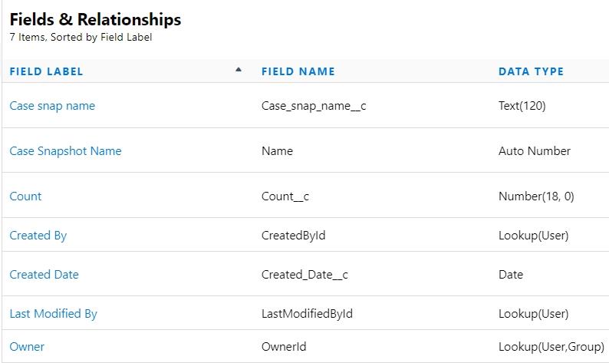The width and height of the screenshot is (609, 363).
Task: Click the Text(120) data type cell
Action: pyautogui.click(x=522, y=106)
